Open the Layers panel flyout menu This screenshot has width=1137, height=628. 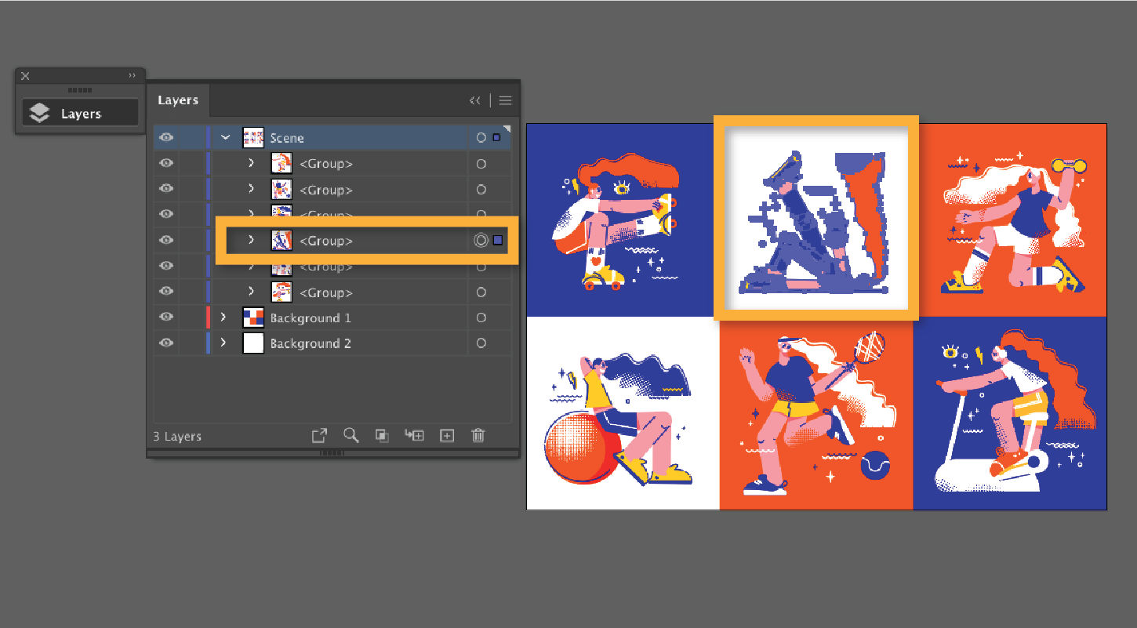tap(505, 100)
